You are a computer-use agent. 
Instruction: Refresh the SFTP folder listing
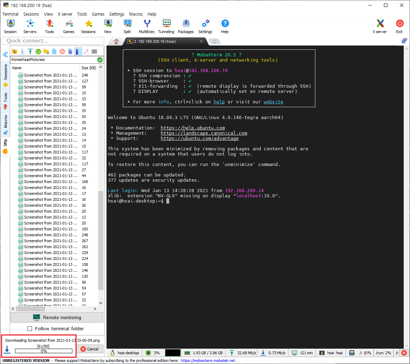click(x=38, y=52)
